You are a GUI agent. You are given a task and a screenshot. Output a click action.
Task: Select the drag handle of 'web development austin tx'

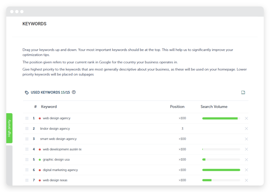pyautogui.click(x=27, y=149)
